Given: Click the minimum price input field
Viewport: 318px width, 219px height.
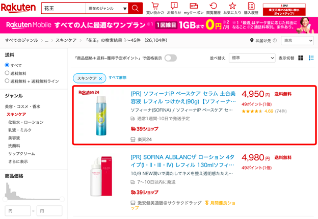Looking at the screenshot, I should 17,211.
